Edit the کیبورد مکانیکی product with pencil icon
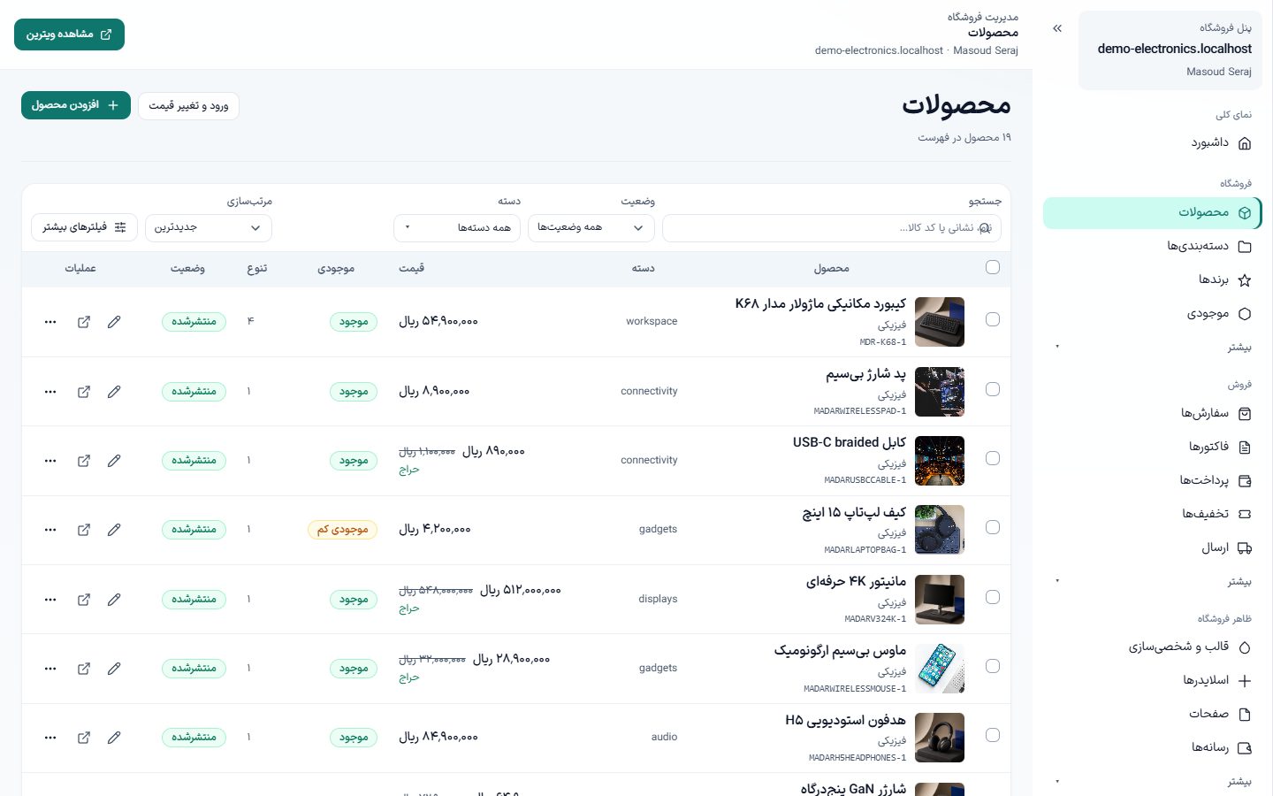 [114, 322]
